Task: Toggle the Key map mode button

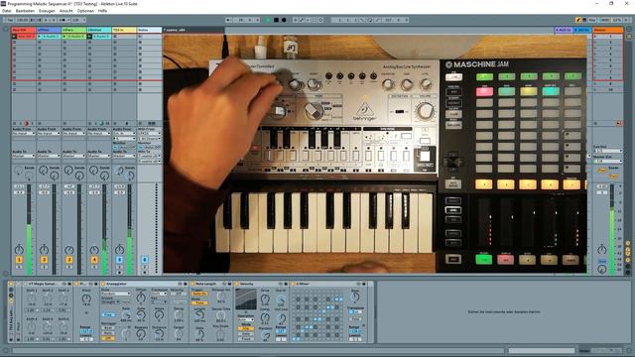Action: click(x=592, y=20)
